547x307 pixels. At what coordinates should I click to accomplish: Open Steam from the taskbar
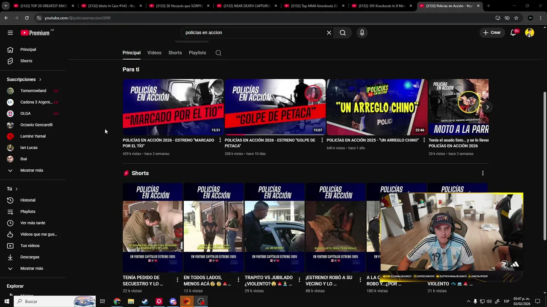pyautogui.click(x=145, y=301)
